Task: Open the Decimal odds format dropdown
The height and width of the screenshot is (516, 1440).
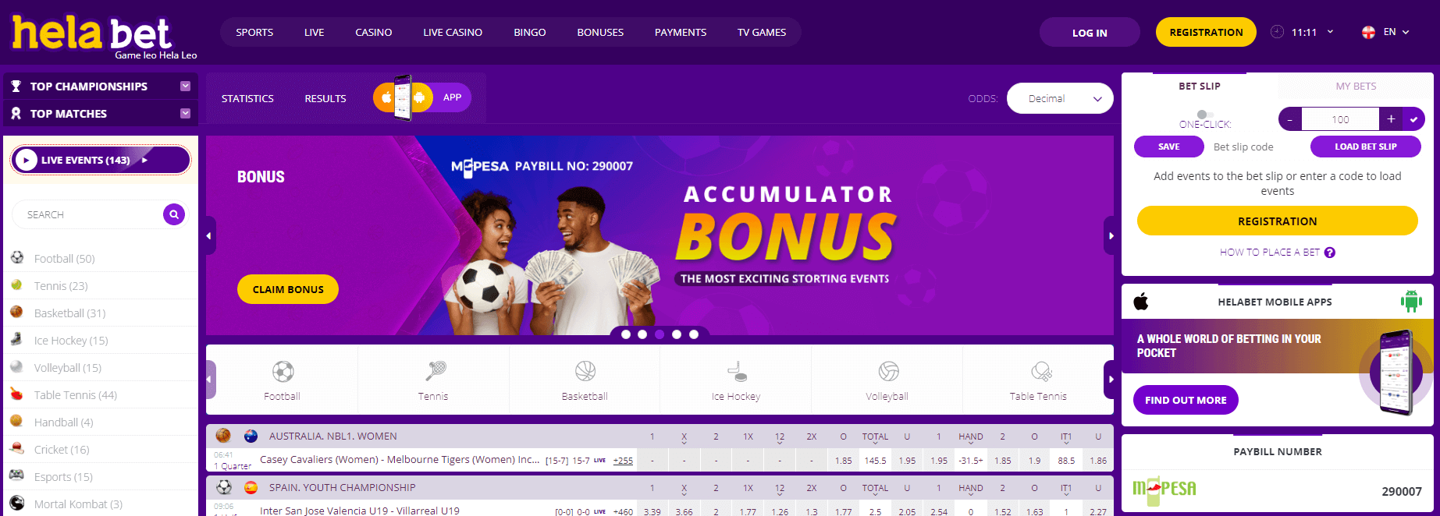Action: click(1060, 98)
